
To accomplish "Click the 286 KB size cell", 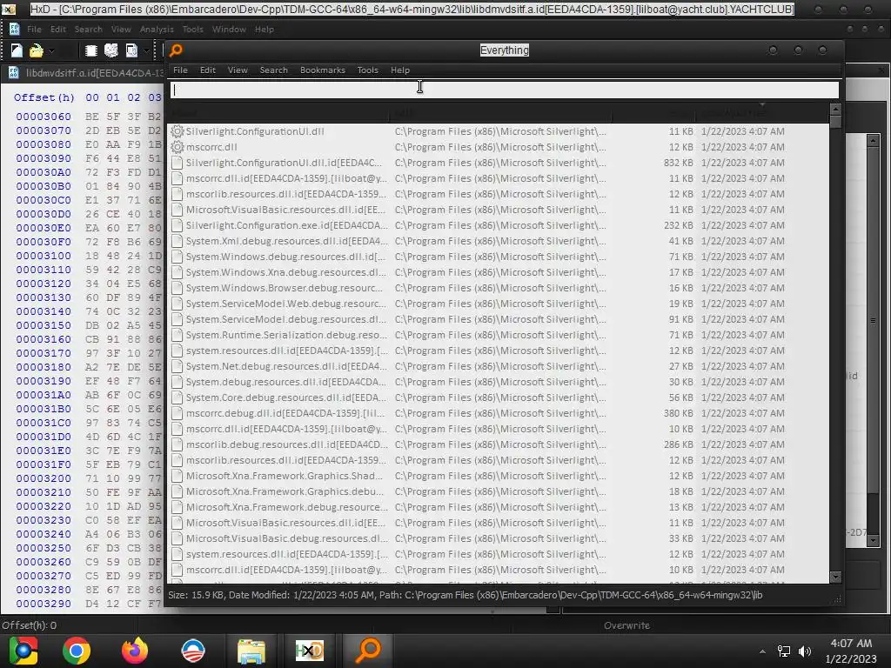I will (679, 444).
